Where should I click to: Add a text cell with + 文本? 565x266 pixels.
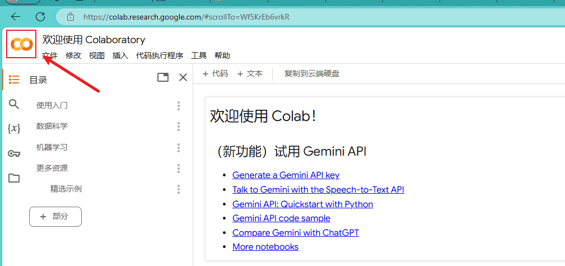(250, 74)
